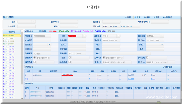Screen dimensions: 182x104
Task: Click the 司机 driver input field
Action: 111,49
